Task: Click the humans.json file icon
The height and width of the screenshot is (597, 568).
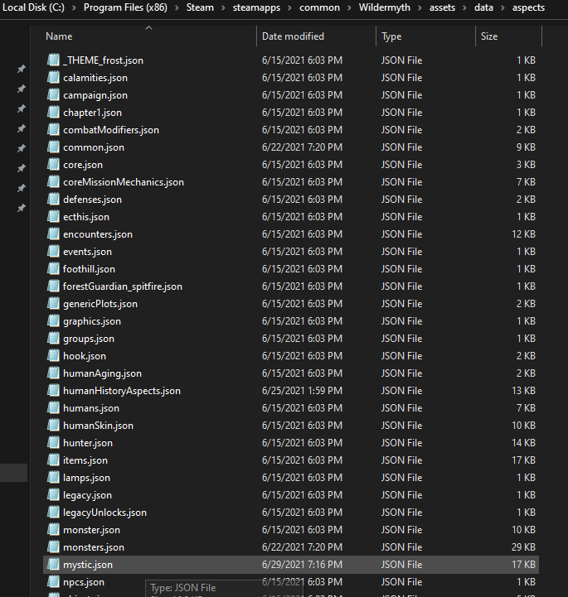Action: pos(53,408)
